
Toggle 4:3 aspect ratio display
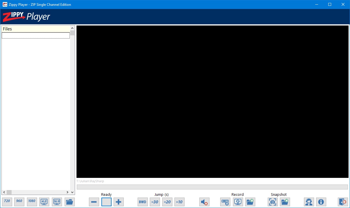[44, 202]
